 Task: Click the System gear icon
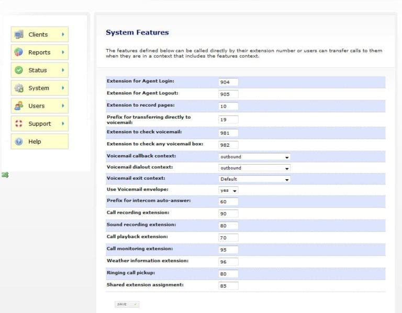coord(19,88)
